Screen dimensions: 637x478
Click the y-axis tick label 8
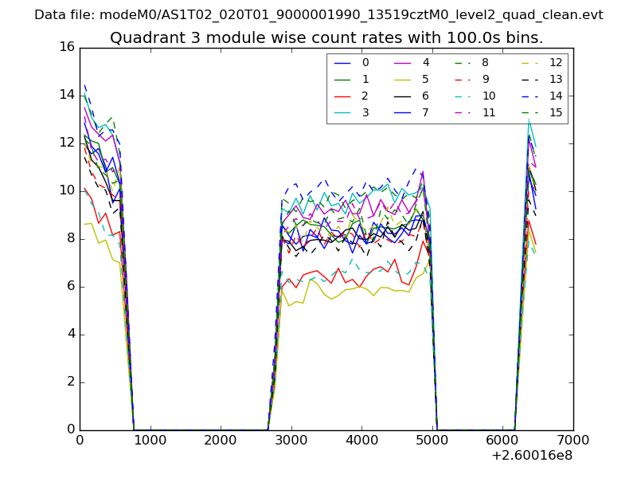pyautogui.click(x=70, y=238)
